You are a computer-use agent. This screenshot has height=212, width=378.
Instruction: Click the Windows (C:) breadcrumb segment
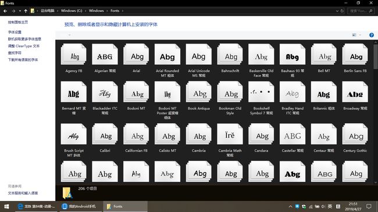coord(72,11)
